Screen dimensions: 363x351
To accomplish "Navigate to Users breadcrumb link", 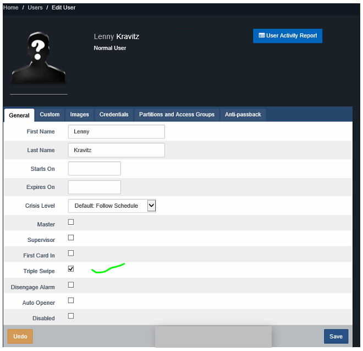I will pos(35,8).
